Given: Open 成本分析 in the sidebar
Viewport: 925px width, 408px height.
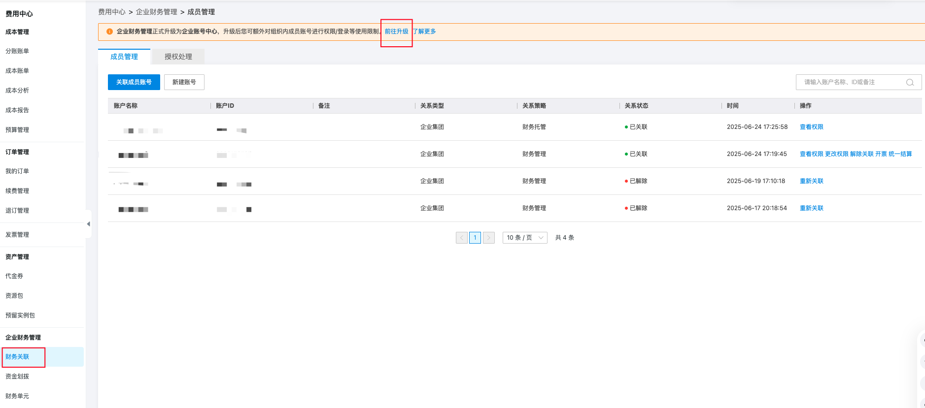Looking at the screenshot, I should (x=17, y=91).
